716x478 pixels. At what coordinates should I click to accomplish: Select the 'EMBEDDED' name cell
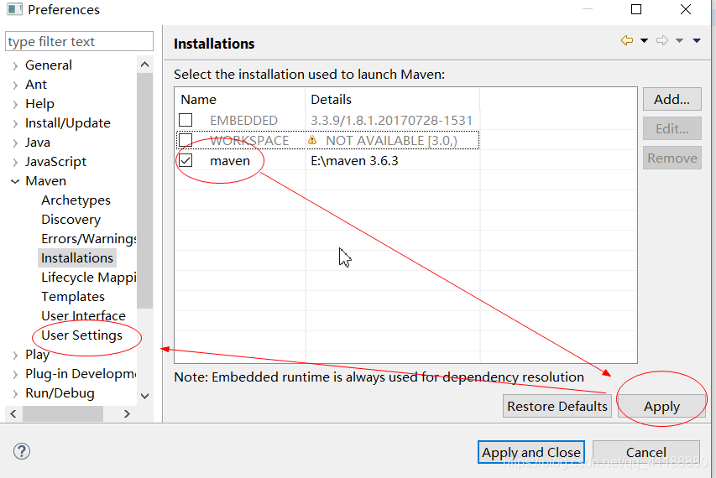243,120
